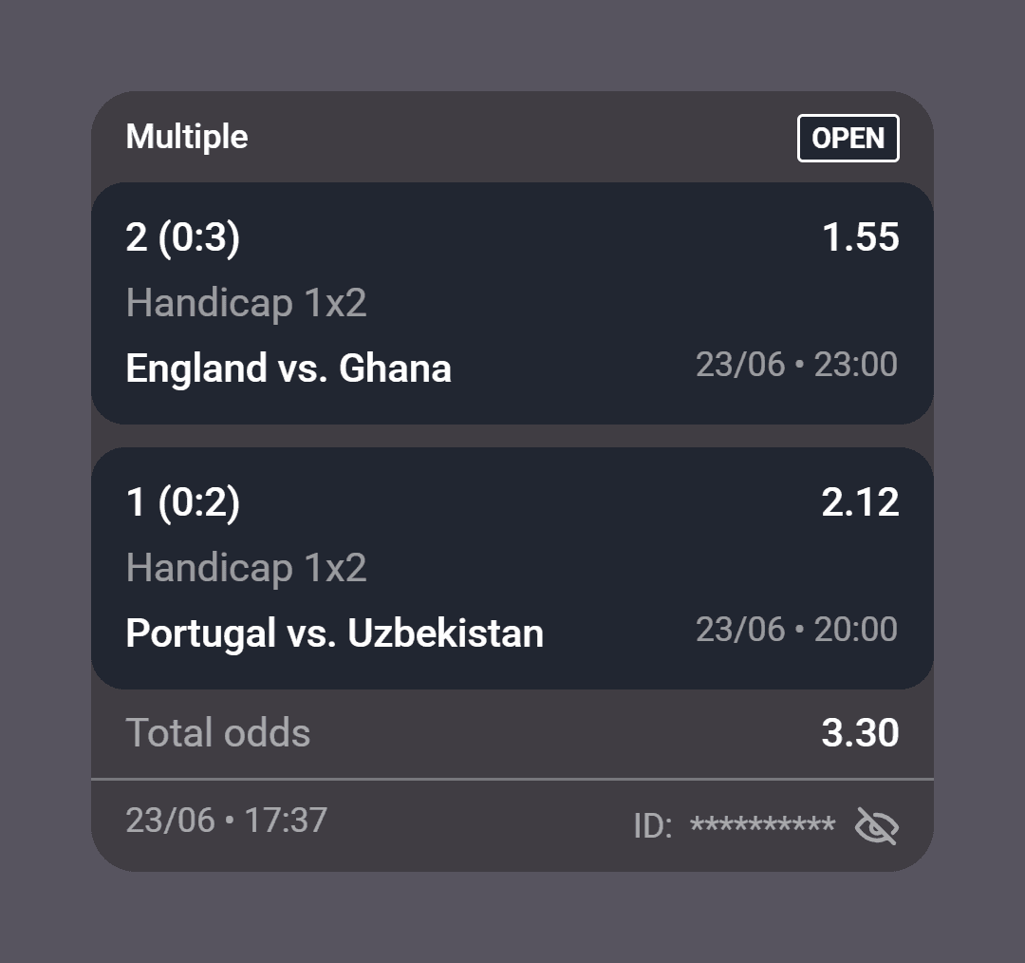Click Handicap 1x2 under England selection

pyautogui.click(x=246, y=303)
